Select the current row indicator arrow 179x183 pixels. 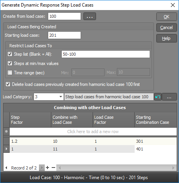tap(6, 149)
